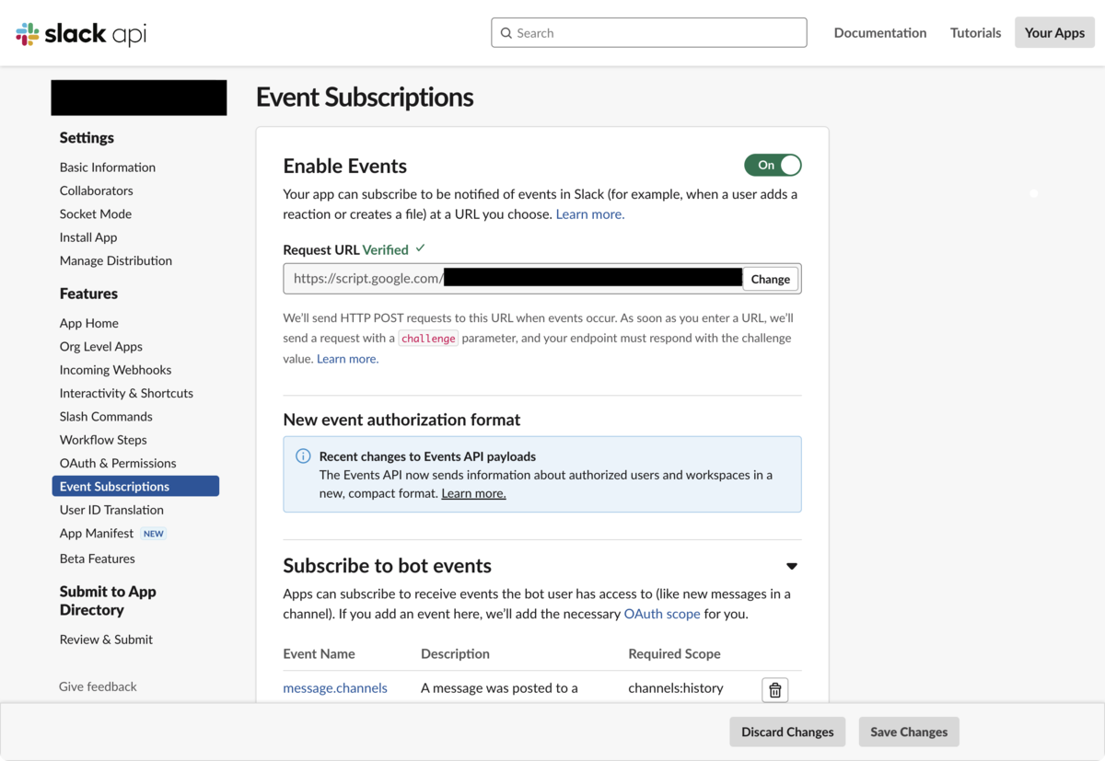Open Beta Features
The height and width of the screenshot is (761, 1105).
tap(98, 559)
